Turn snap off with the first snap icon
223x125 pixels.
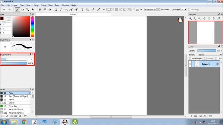tap(108, 10)
